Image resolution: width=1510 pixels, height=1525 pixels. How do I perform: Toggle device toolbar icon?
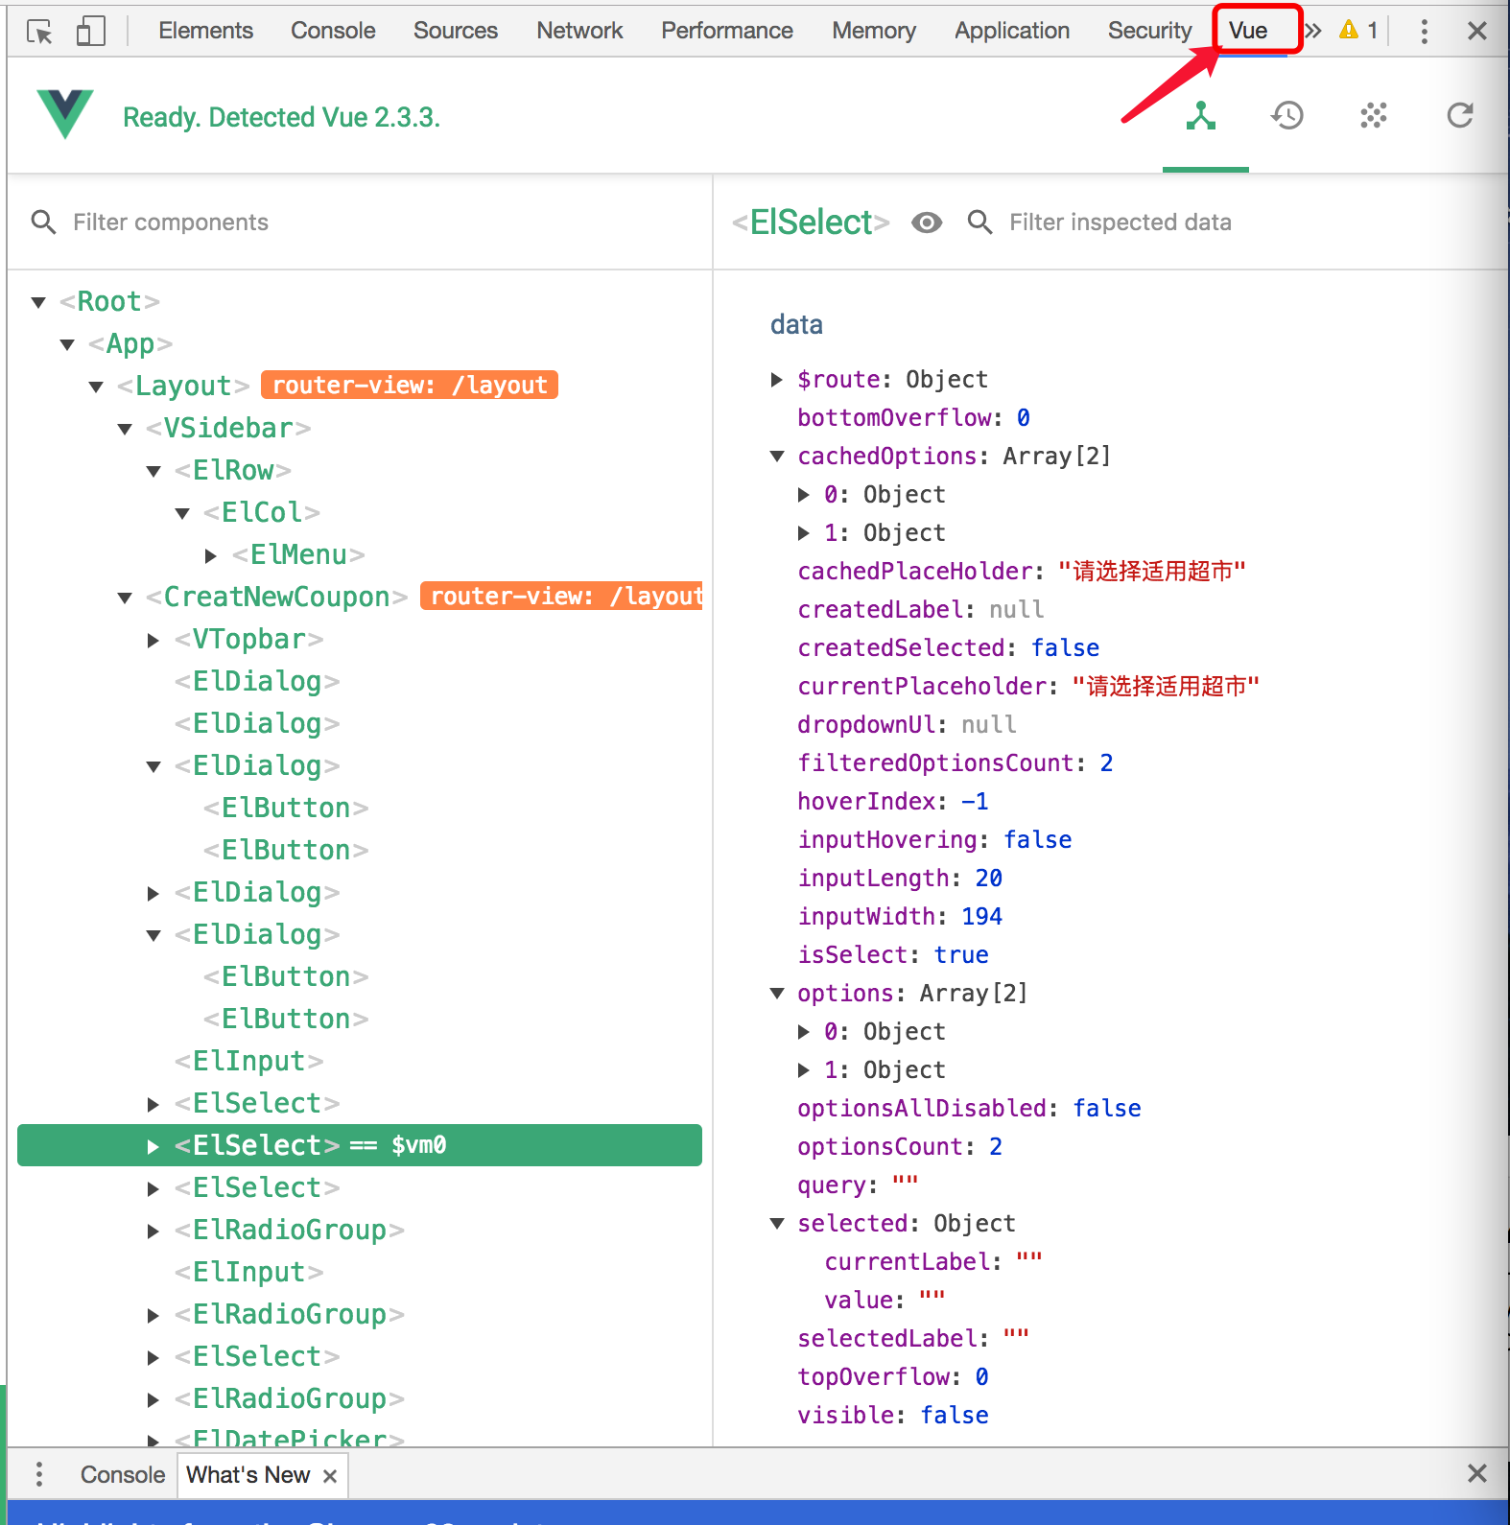pyautogui.click(x=90, y=32)
